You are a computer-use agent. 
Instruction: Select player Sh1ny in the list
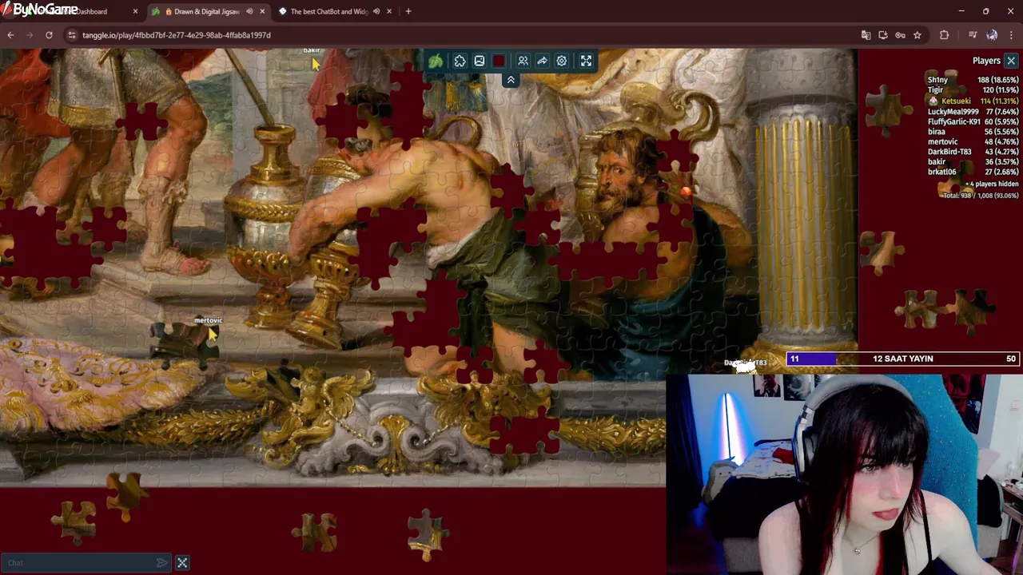973,80
